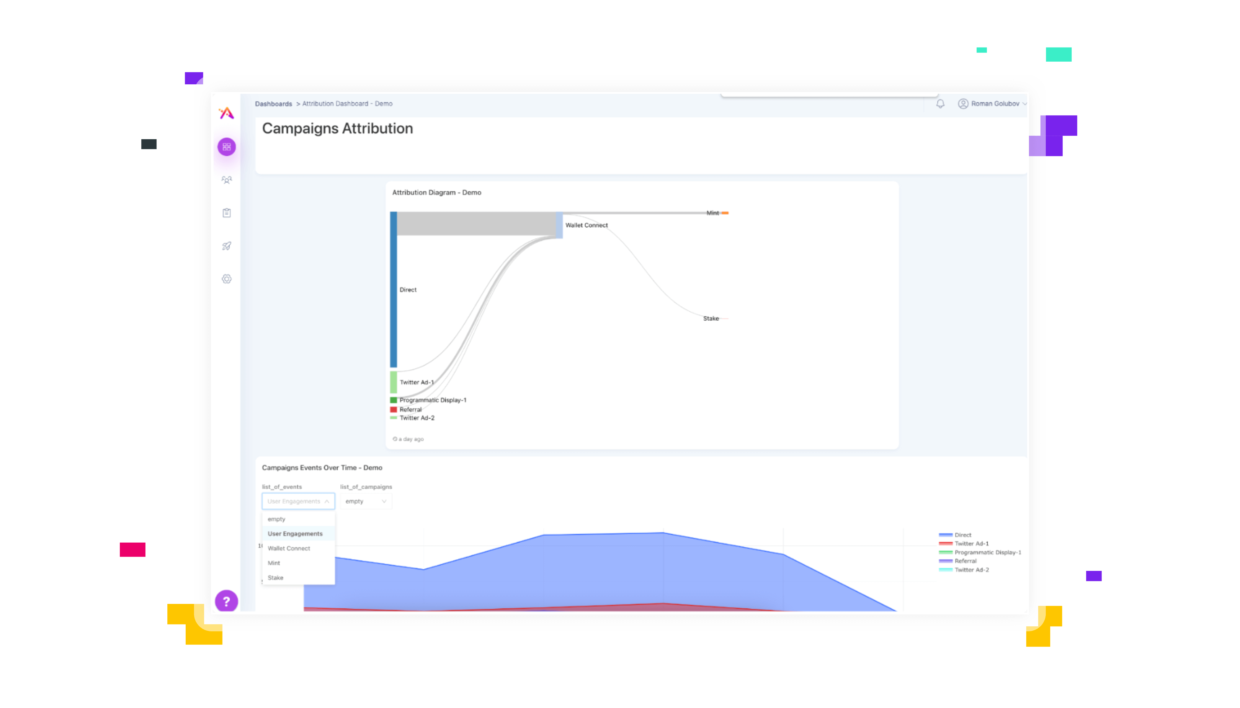Image resolution: width=1240 pixels, height=708 pixels.
Task: Select the Stake option in the events list
Action: (275, 578)
